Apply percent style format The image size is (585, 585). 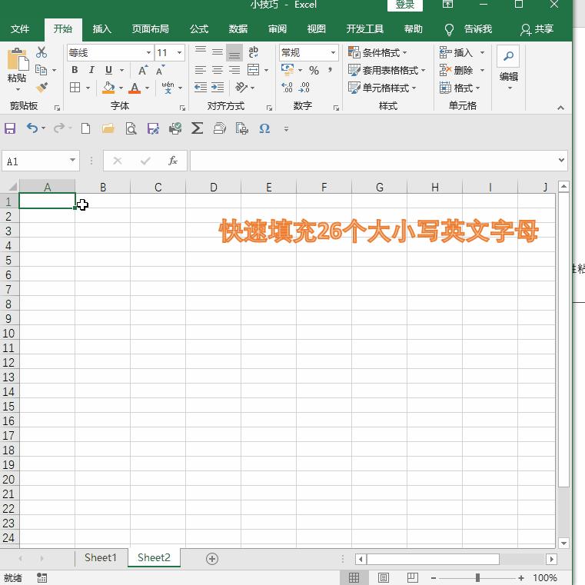point(314,70)
